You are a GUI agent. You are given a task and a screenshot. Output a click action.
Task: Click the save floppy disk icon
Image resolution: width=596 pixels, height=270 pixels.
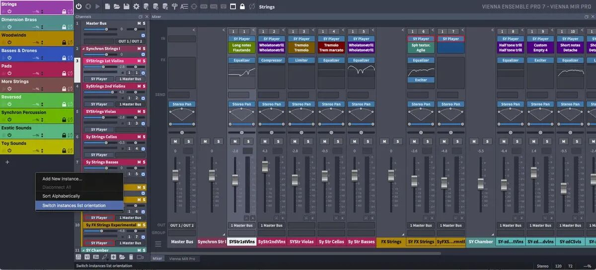click(x=126, y=7)
